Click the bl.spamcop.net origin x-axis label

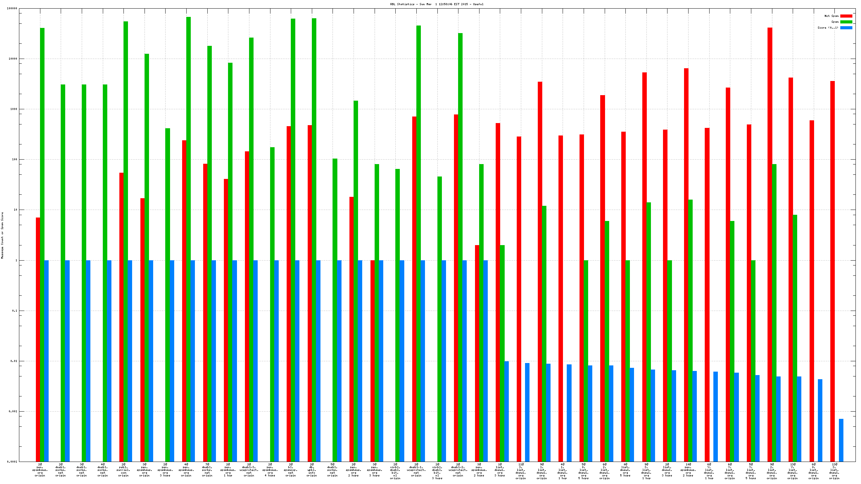tap(290, 470)
